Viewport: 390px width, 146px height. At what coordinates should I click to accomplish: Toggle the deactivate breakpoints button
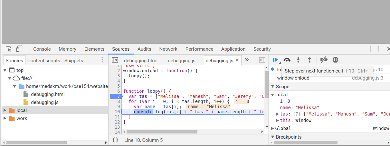(324, 60)
